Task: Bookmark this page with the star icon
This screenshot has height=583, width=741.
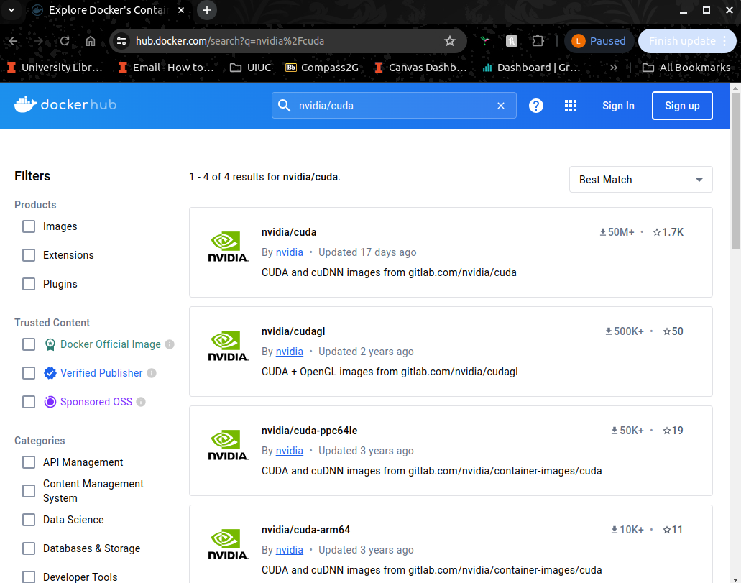Action: pyautogui.click(x=450, y=41)
